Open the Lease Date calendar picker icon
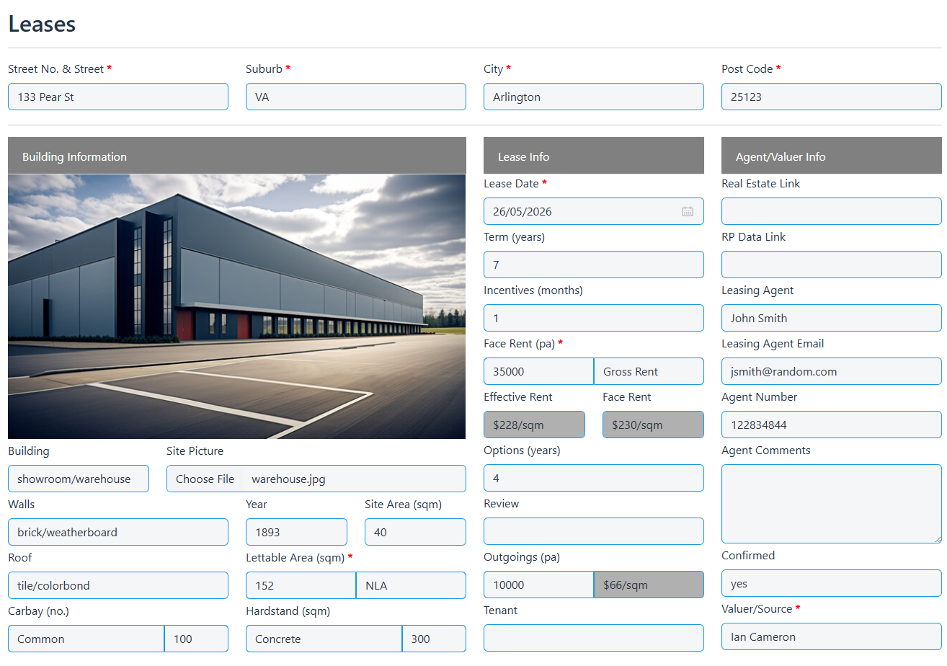The width and height of the screenshot is (947, 666). tap(687, 211)
